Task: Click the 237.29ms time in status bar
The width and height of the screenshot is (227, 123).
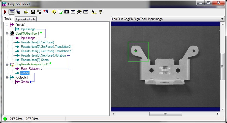Action: pyautogui.click(x=32, y=119)
